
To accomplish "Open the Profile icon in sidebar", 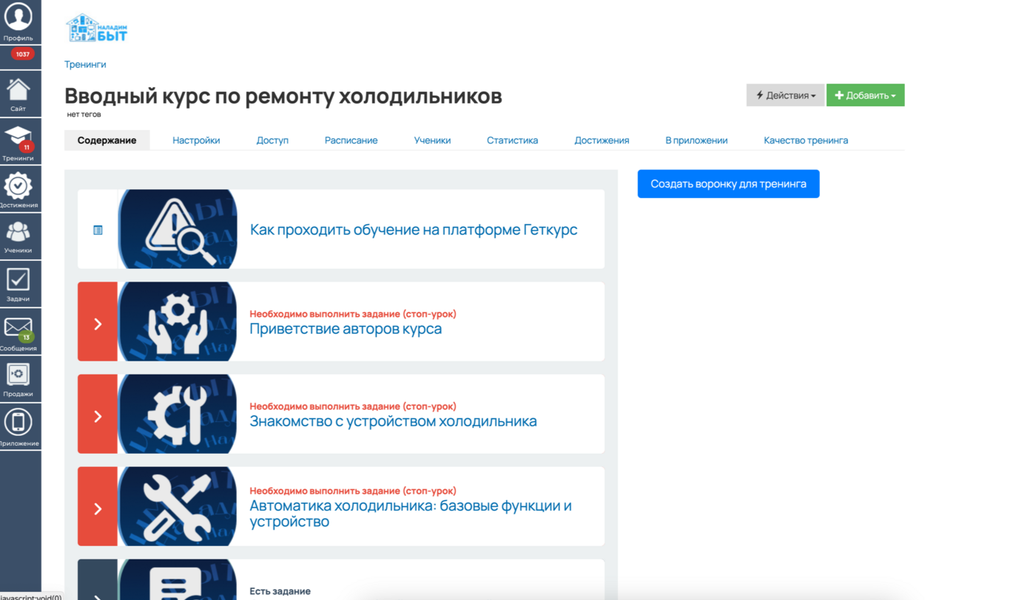I will [x=18, y=18].
